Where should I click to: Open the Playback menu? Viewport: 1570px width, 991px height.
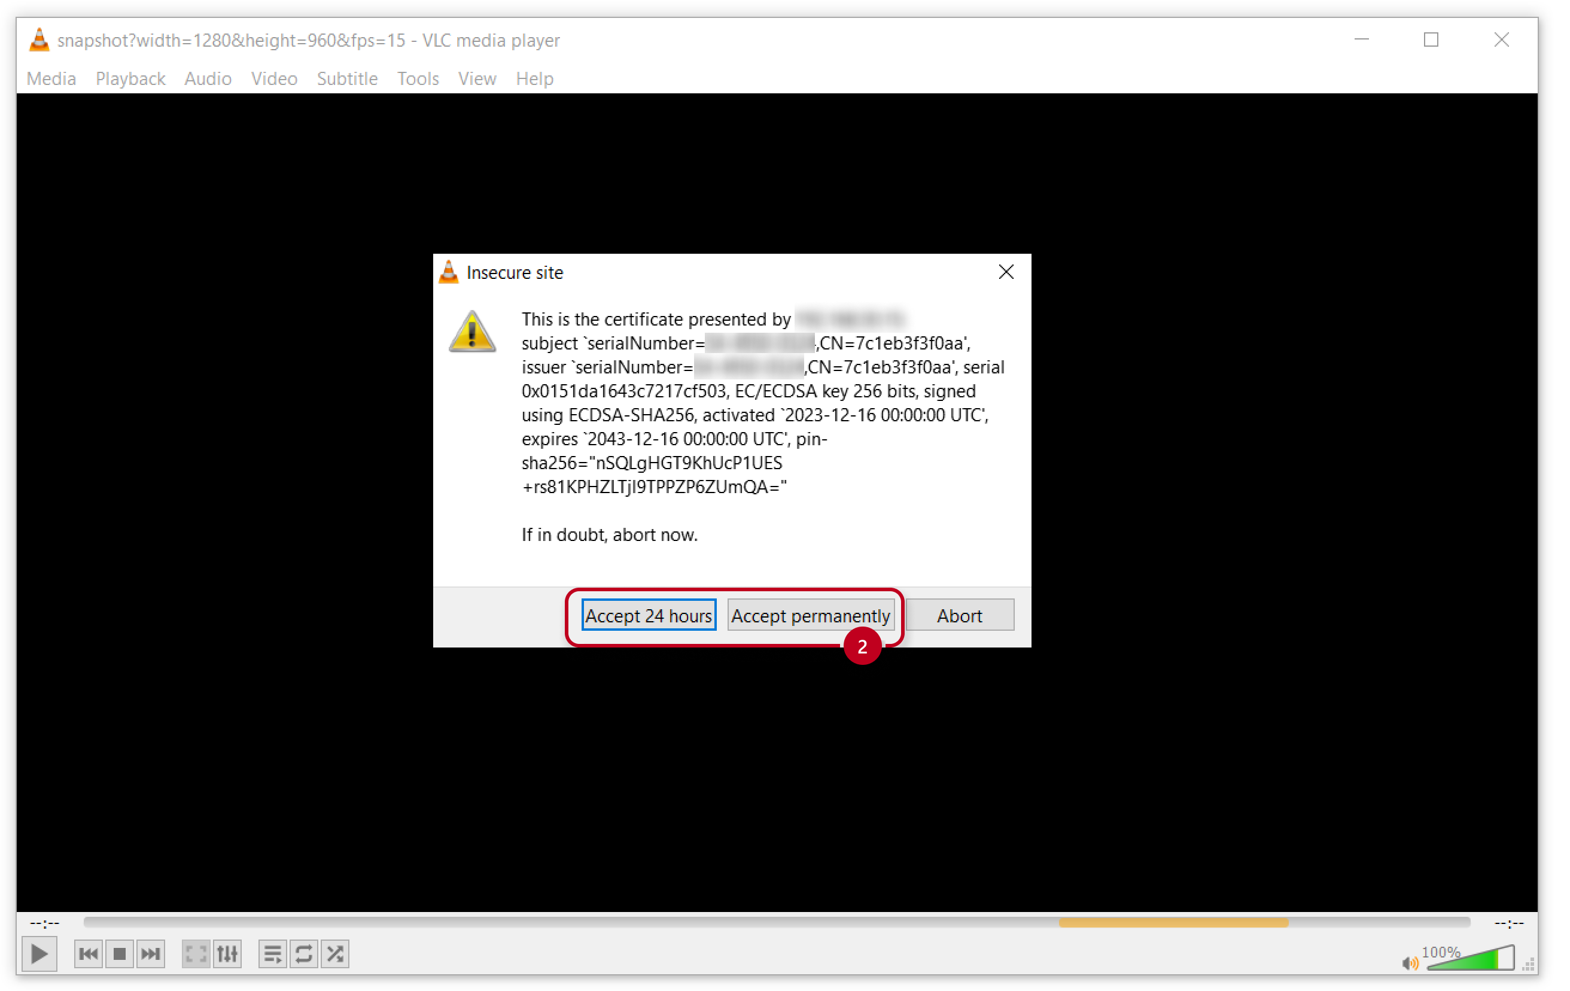(130, 78)
